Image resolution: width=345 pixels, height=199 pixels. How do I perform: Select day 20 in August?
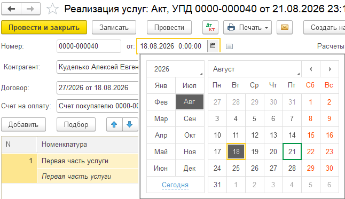[x=273, y=152]
